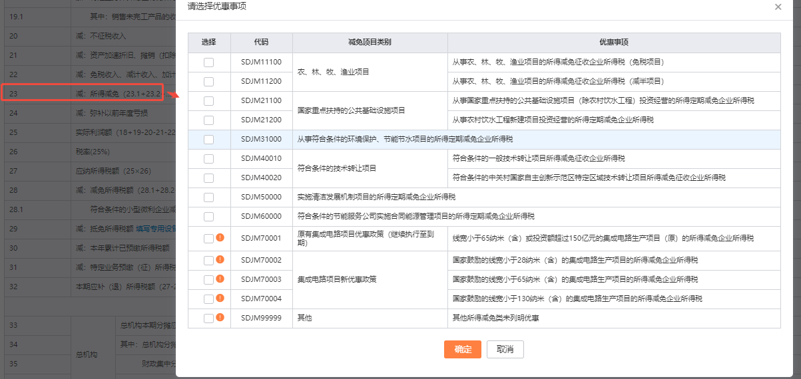This screenshot has height=379, width=801.
Task: Check the box for SDJM40010
Action: point(208,159)
